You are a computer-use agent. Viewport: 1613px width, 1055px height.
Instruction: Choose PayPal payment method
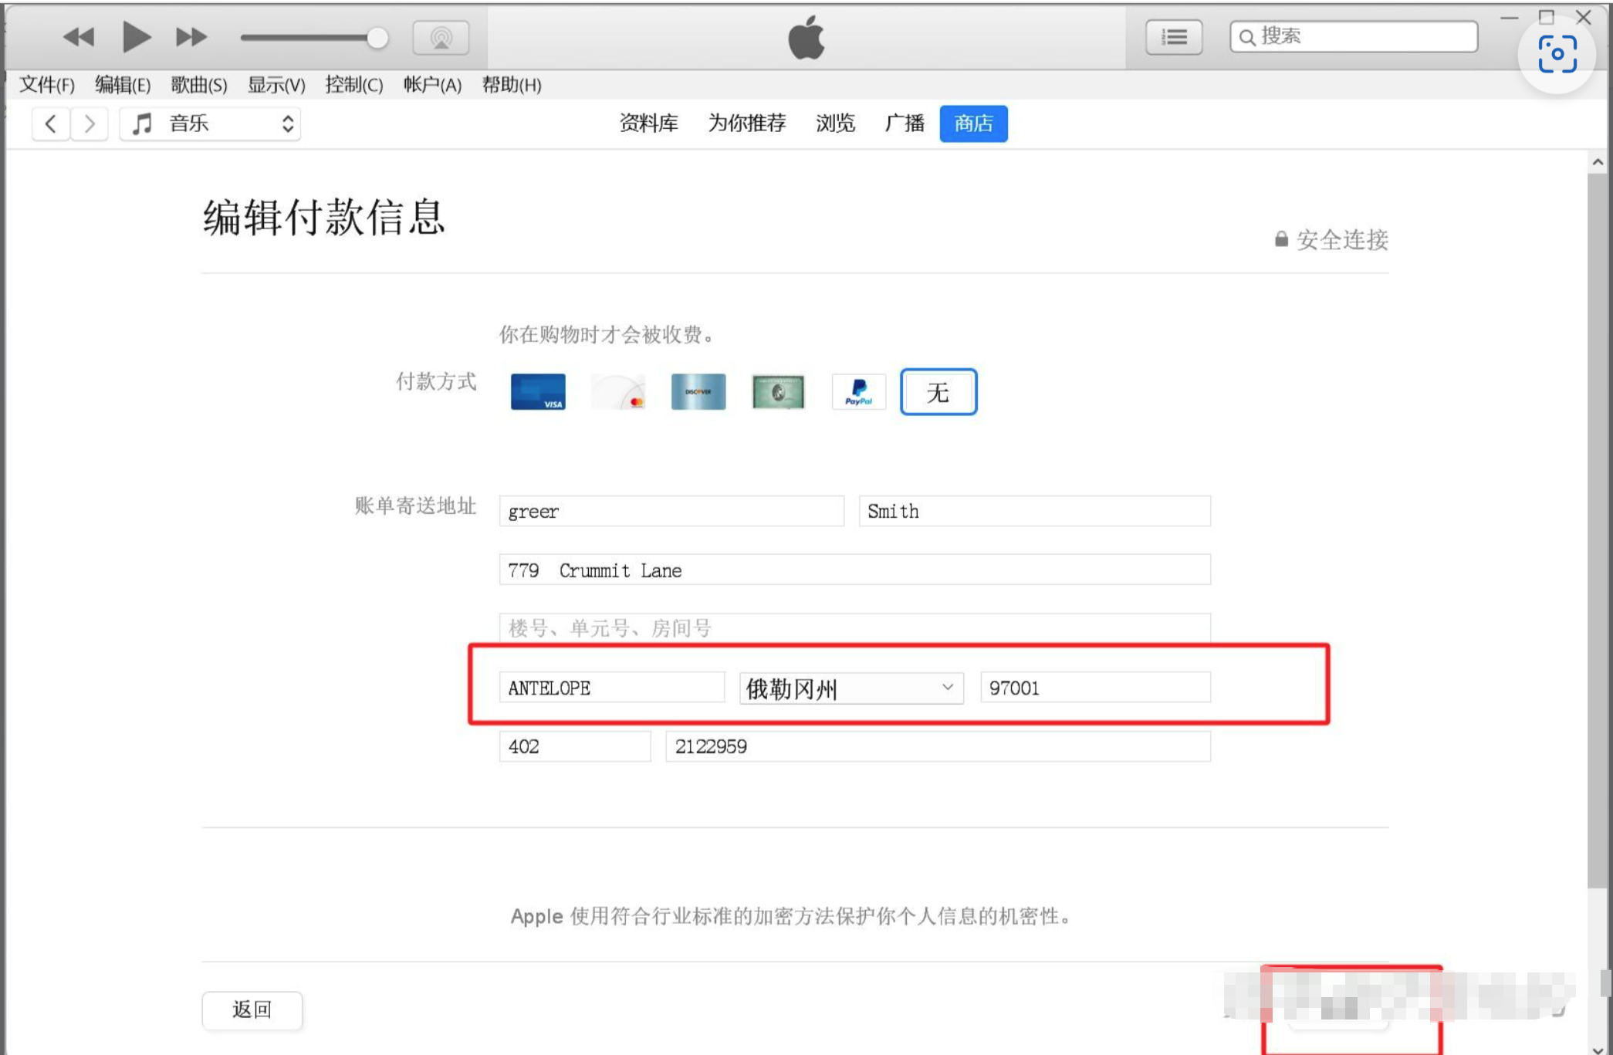[x=859, y=392]
